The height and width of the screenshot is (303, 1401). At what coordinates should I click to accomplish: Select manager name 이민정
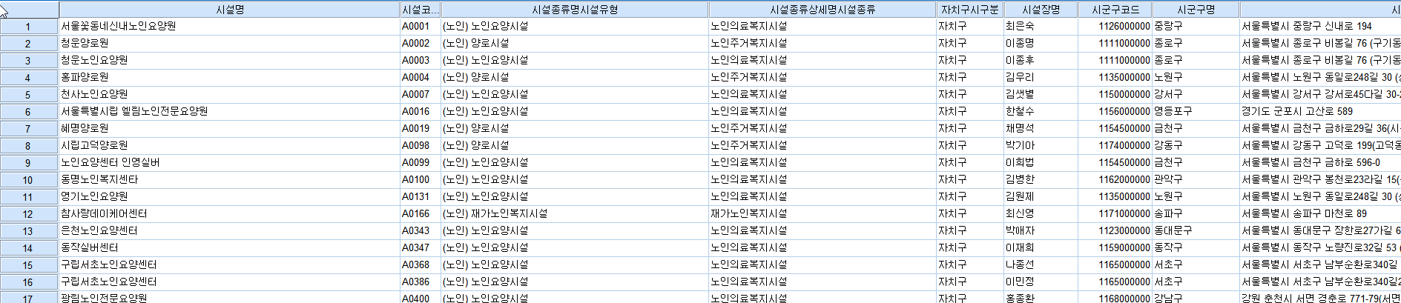tap(1041, 282)
